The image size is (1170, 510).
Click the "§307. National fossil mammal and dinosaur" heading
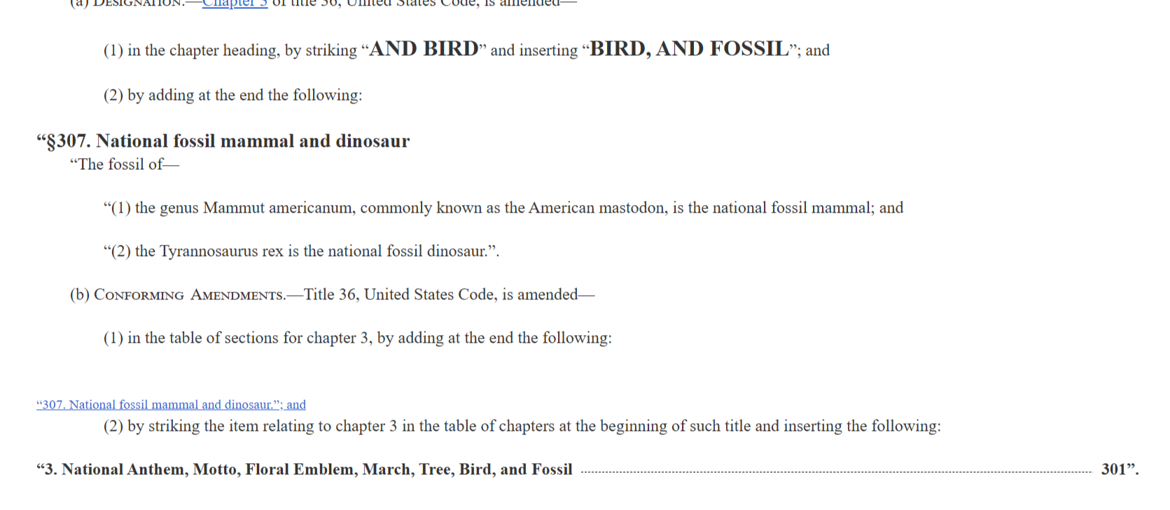[x=223, y=141]
